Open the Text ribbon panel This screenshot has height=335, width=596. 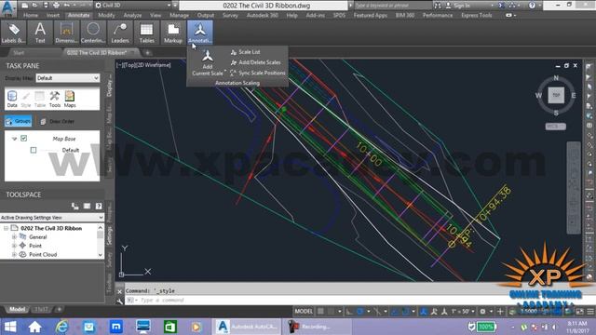(x=40, y=33)
